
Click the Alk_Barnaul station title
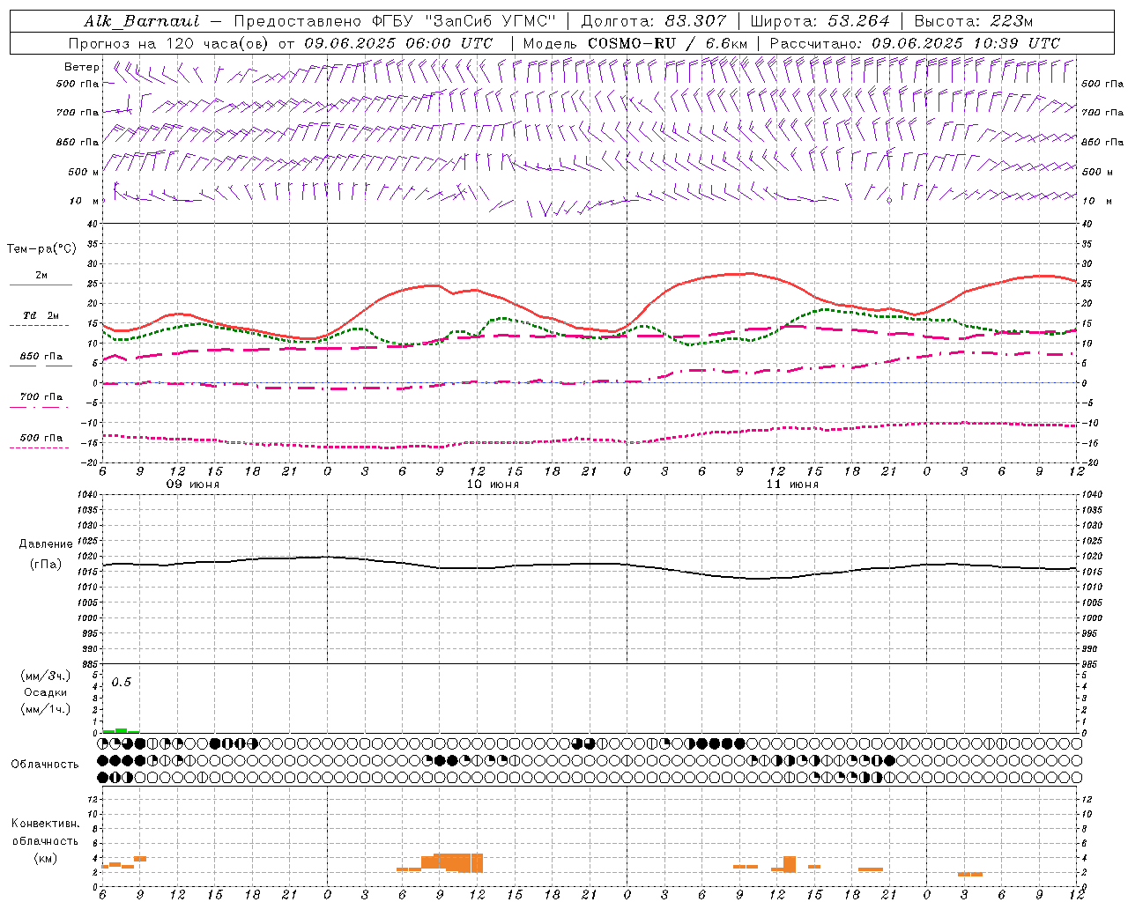(x=142, y=21)
